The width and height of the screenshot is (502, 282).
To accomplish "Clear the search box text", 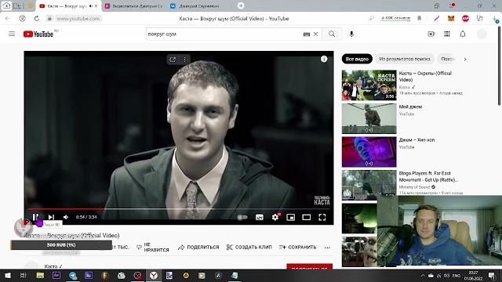I will click(x=315, y=34).
